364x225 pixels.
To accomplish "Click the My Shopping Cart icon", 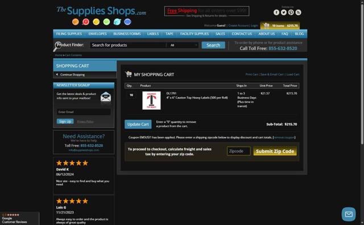I will (x=129, y=74).
